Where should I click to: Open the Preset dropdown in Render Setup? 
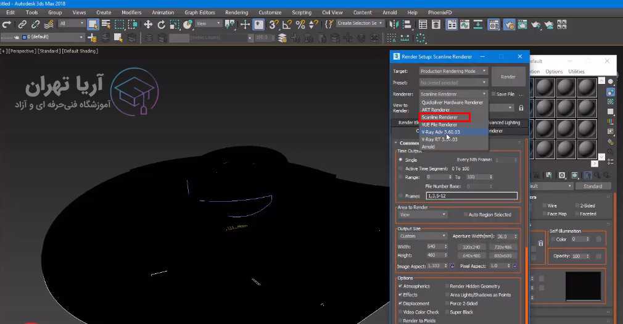coord(453,82)
